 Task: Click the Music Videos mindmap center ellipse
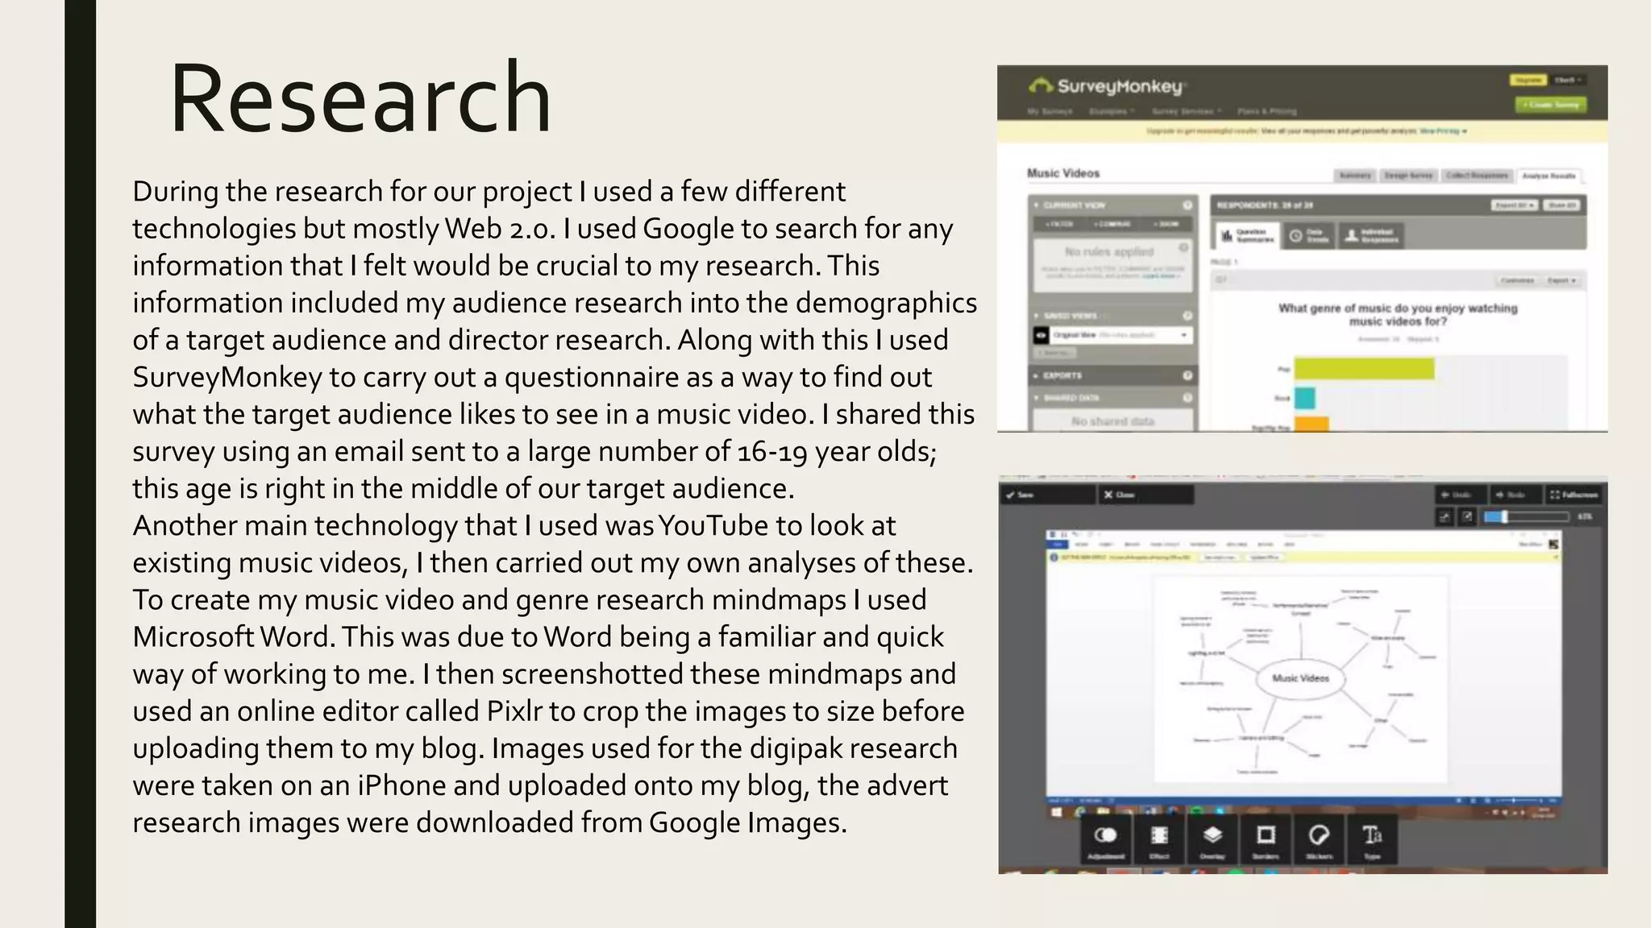(x=1300, y=678)
